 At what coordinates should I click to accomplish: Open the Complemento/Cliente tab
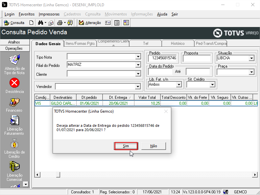click(113, 43)
